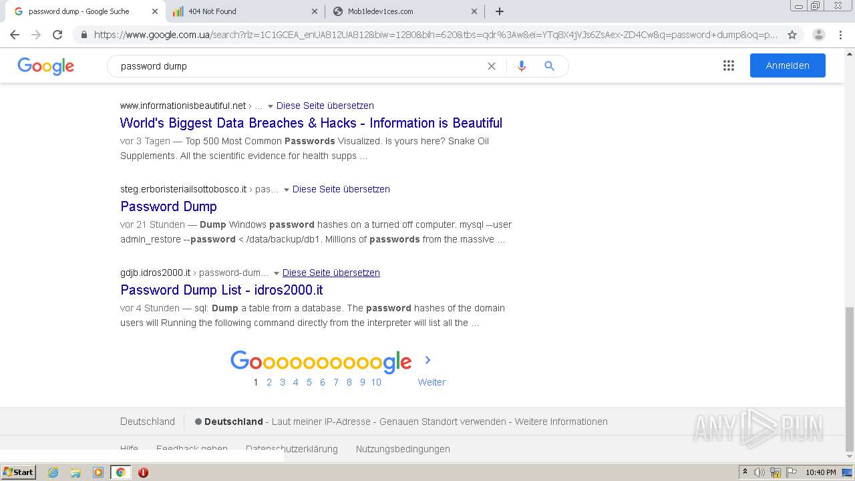855x481 pixels.
Task: Click the vertical page scrollbar thumb
Action: pyautogui.click(x=850, y=379)
